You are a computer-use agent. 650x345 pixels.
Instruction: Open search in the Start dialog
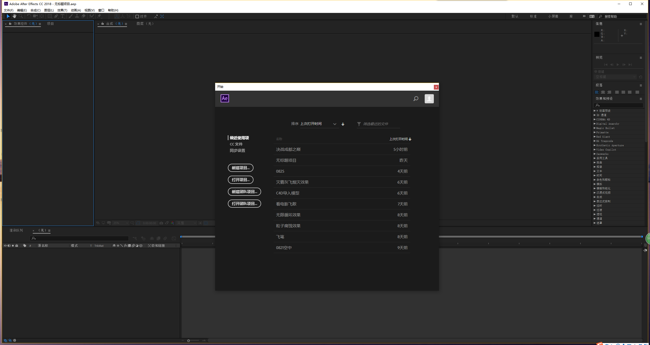point(416,98)
